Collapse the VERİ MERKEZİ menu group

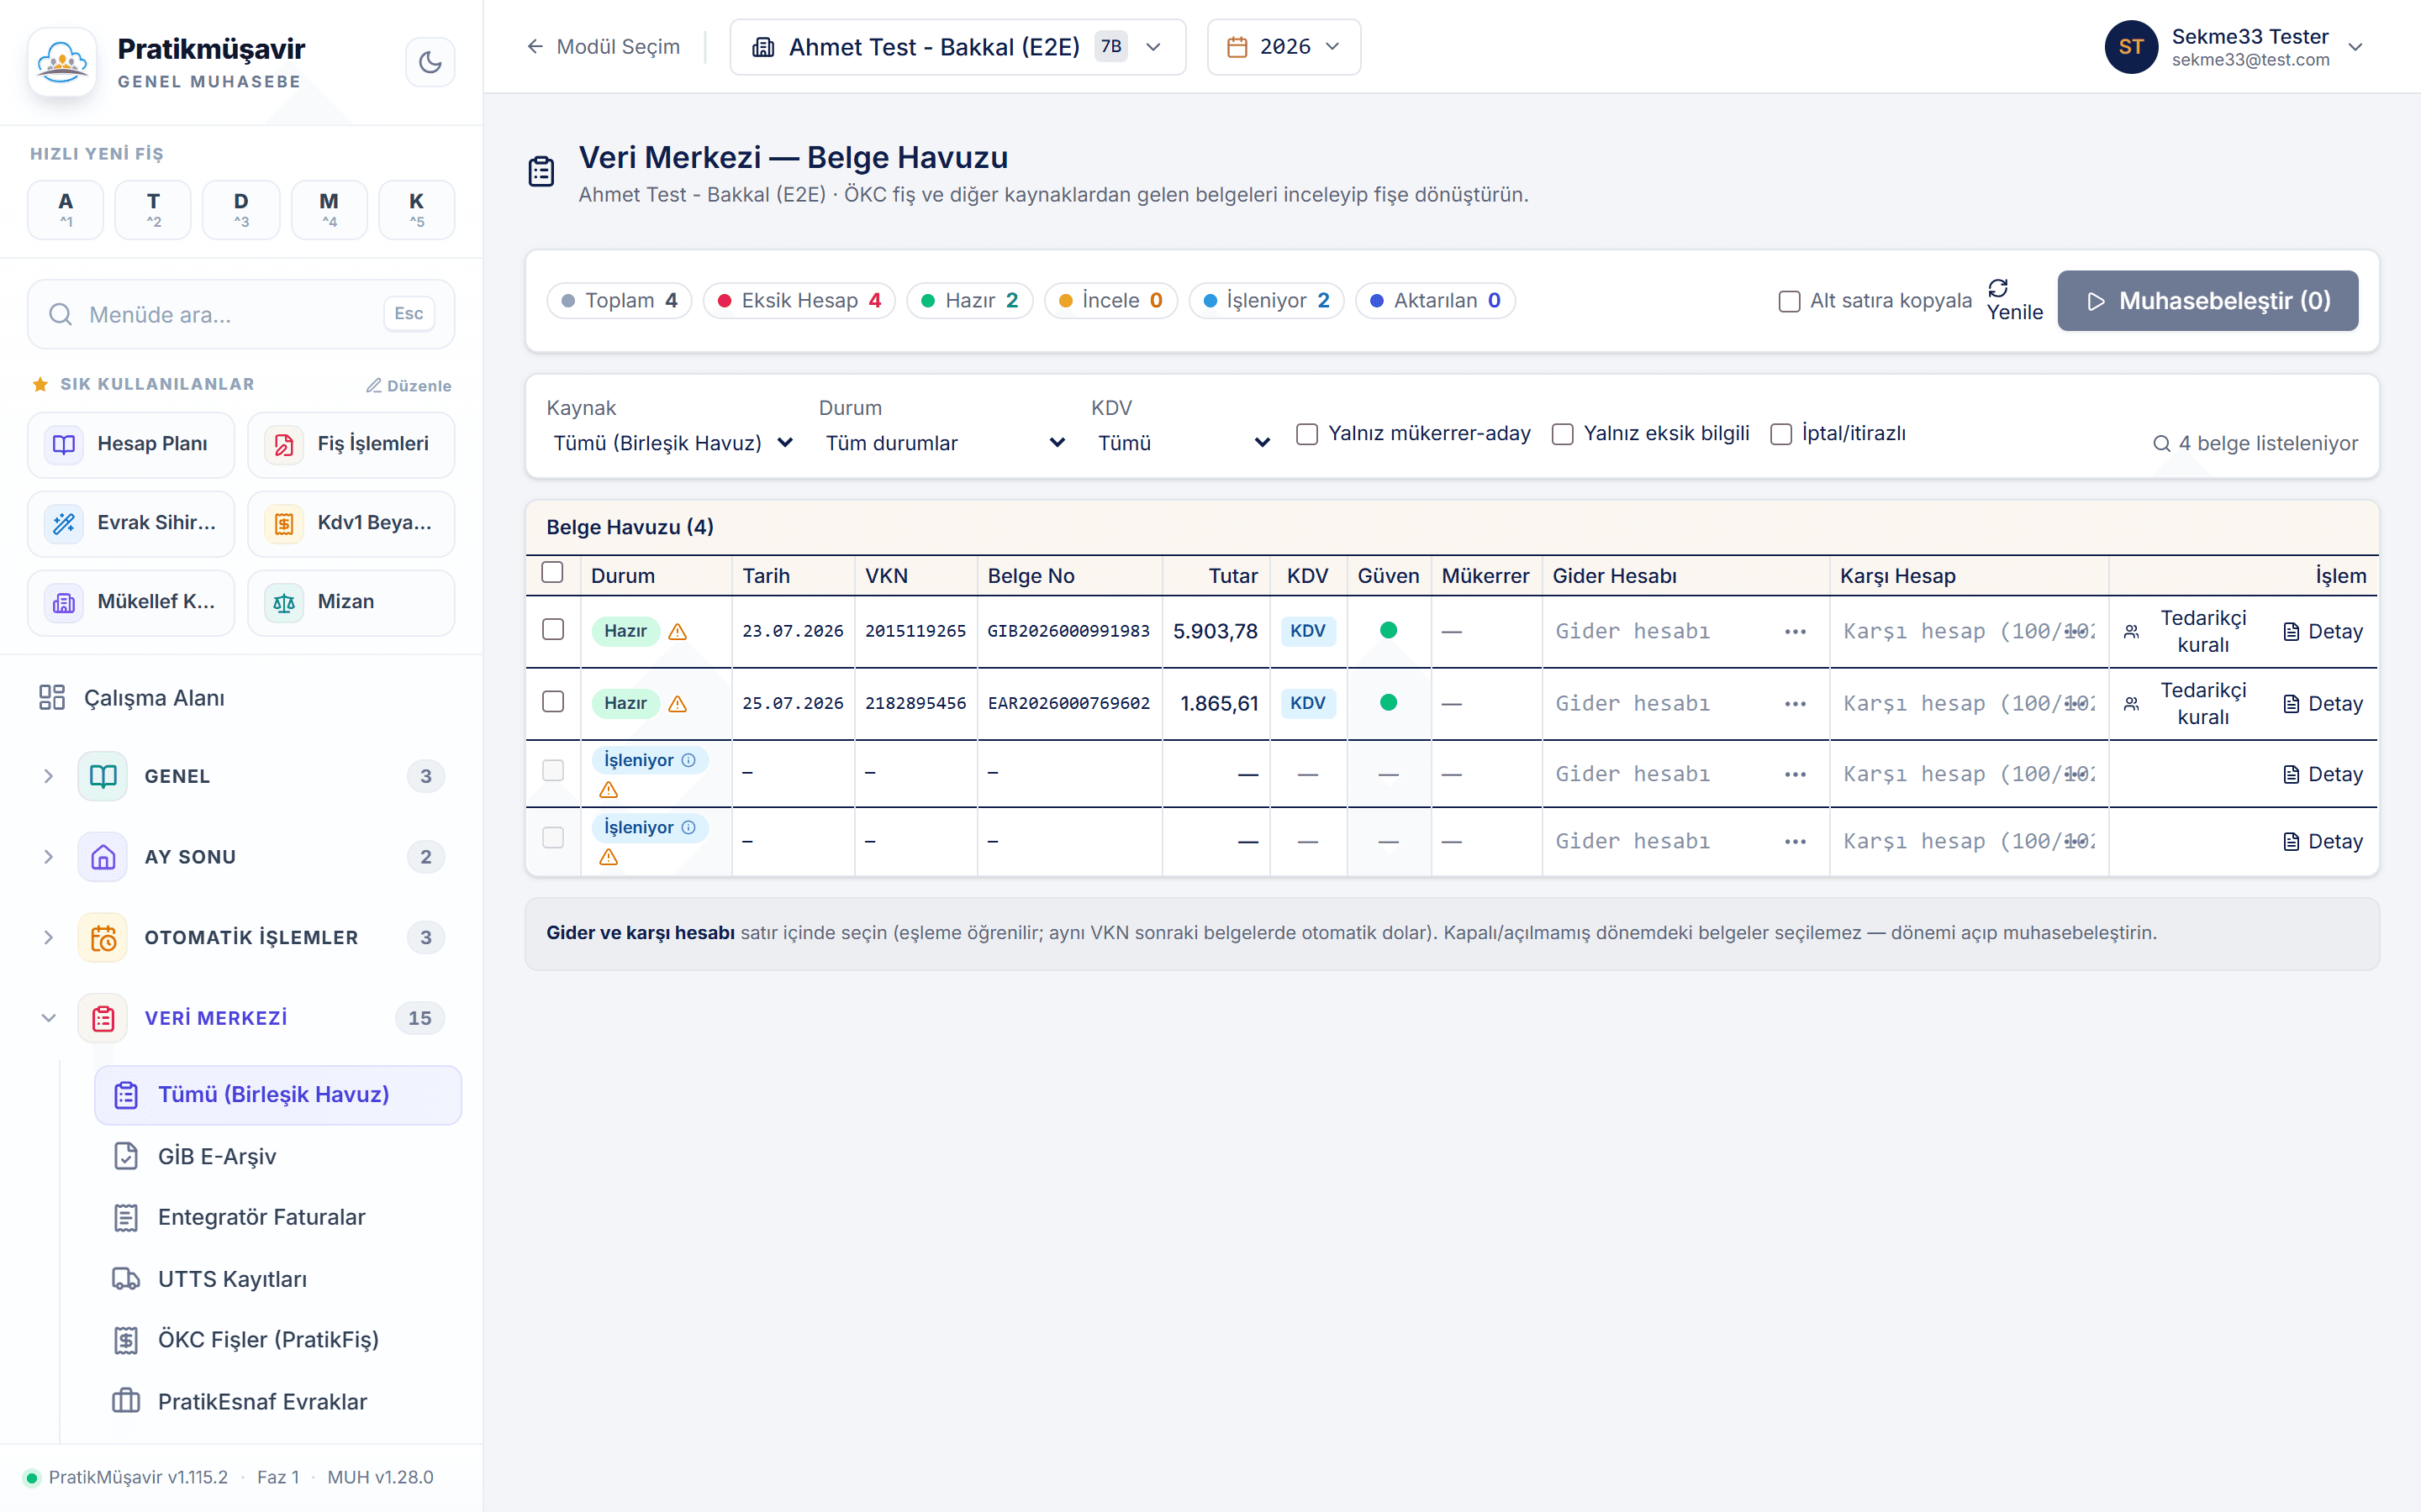click(x=48, y=1018)
